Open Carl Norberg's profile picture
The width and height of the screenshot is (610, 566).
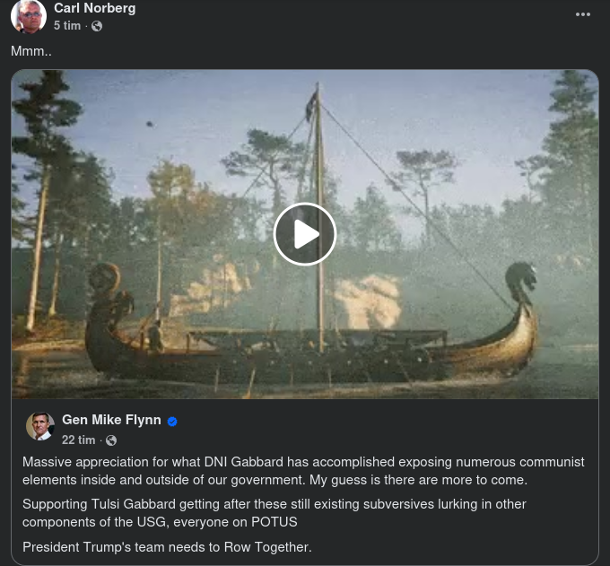[x=29, y=16]
